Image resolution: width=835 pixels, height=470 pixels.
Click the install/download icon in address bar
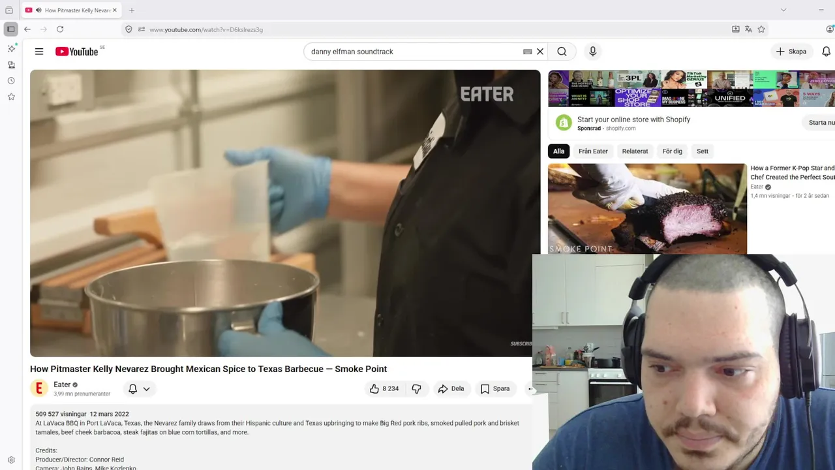736,29
